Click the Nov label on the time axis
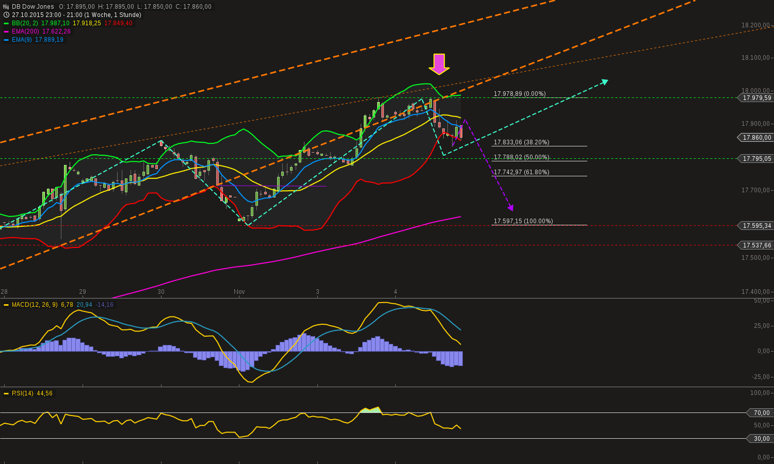The height and width of the screenshot is (464, 774). coord(239,292)
